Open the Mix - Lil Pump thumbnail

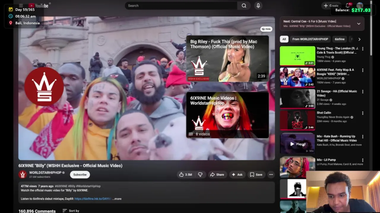[297, 167]
